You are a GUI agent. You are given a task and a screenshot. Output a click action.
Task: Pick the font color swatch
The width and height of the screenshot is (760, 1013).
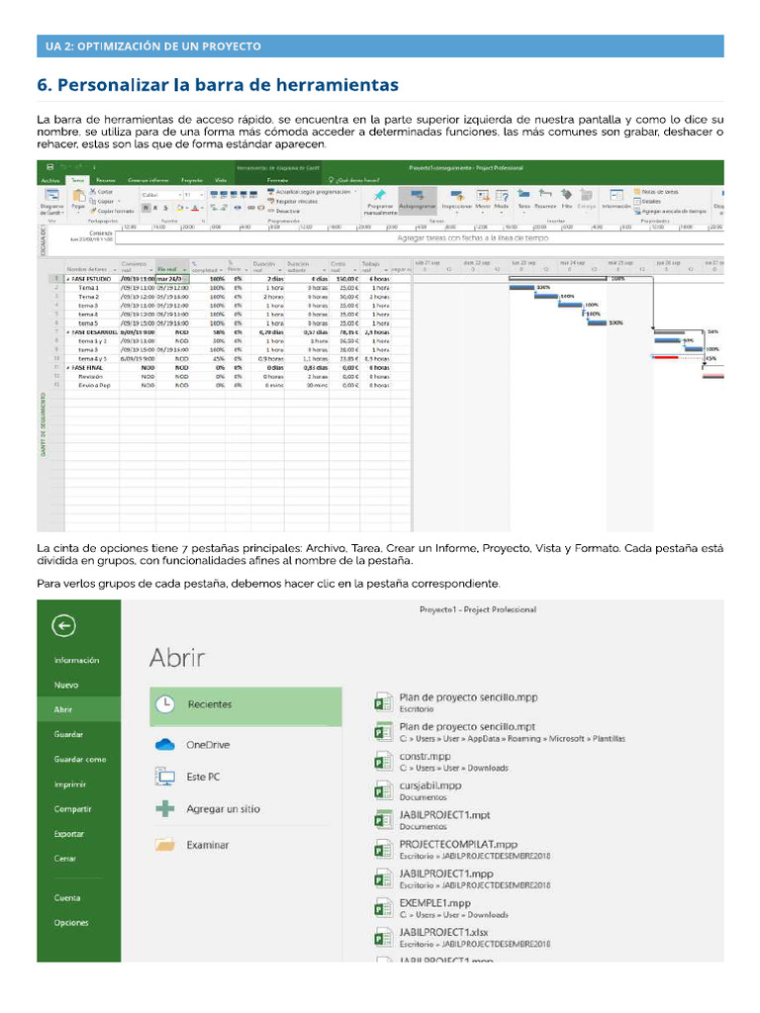coord(195,208)
